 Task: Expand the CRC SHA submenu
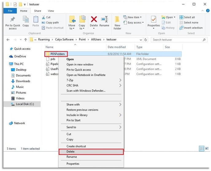pyautogui.click(x=120, y=85)
